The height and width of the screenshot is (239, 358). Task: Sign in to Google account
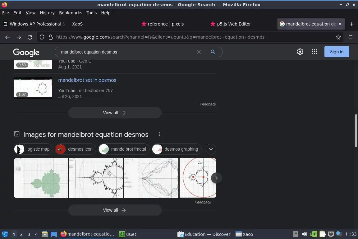(337, 52)
